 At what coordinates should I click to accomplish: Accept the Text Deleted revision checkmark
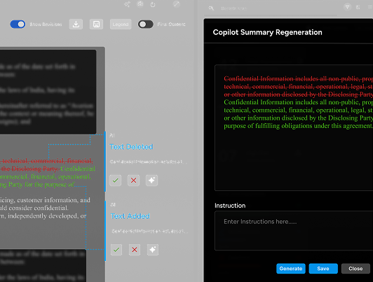coord(116,181)
